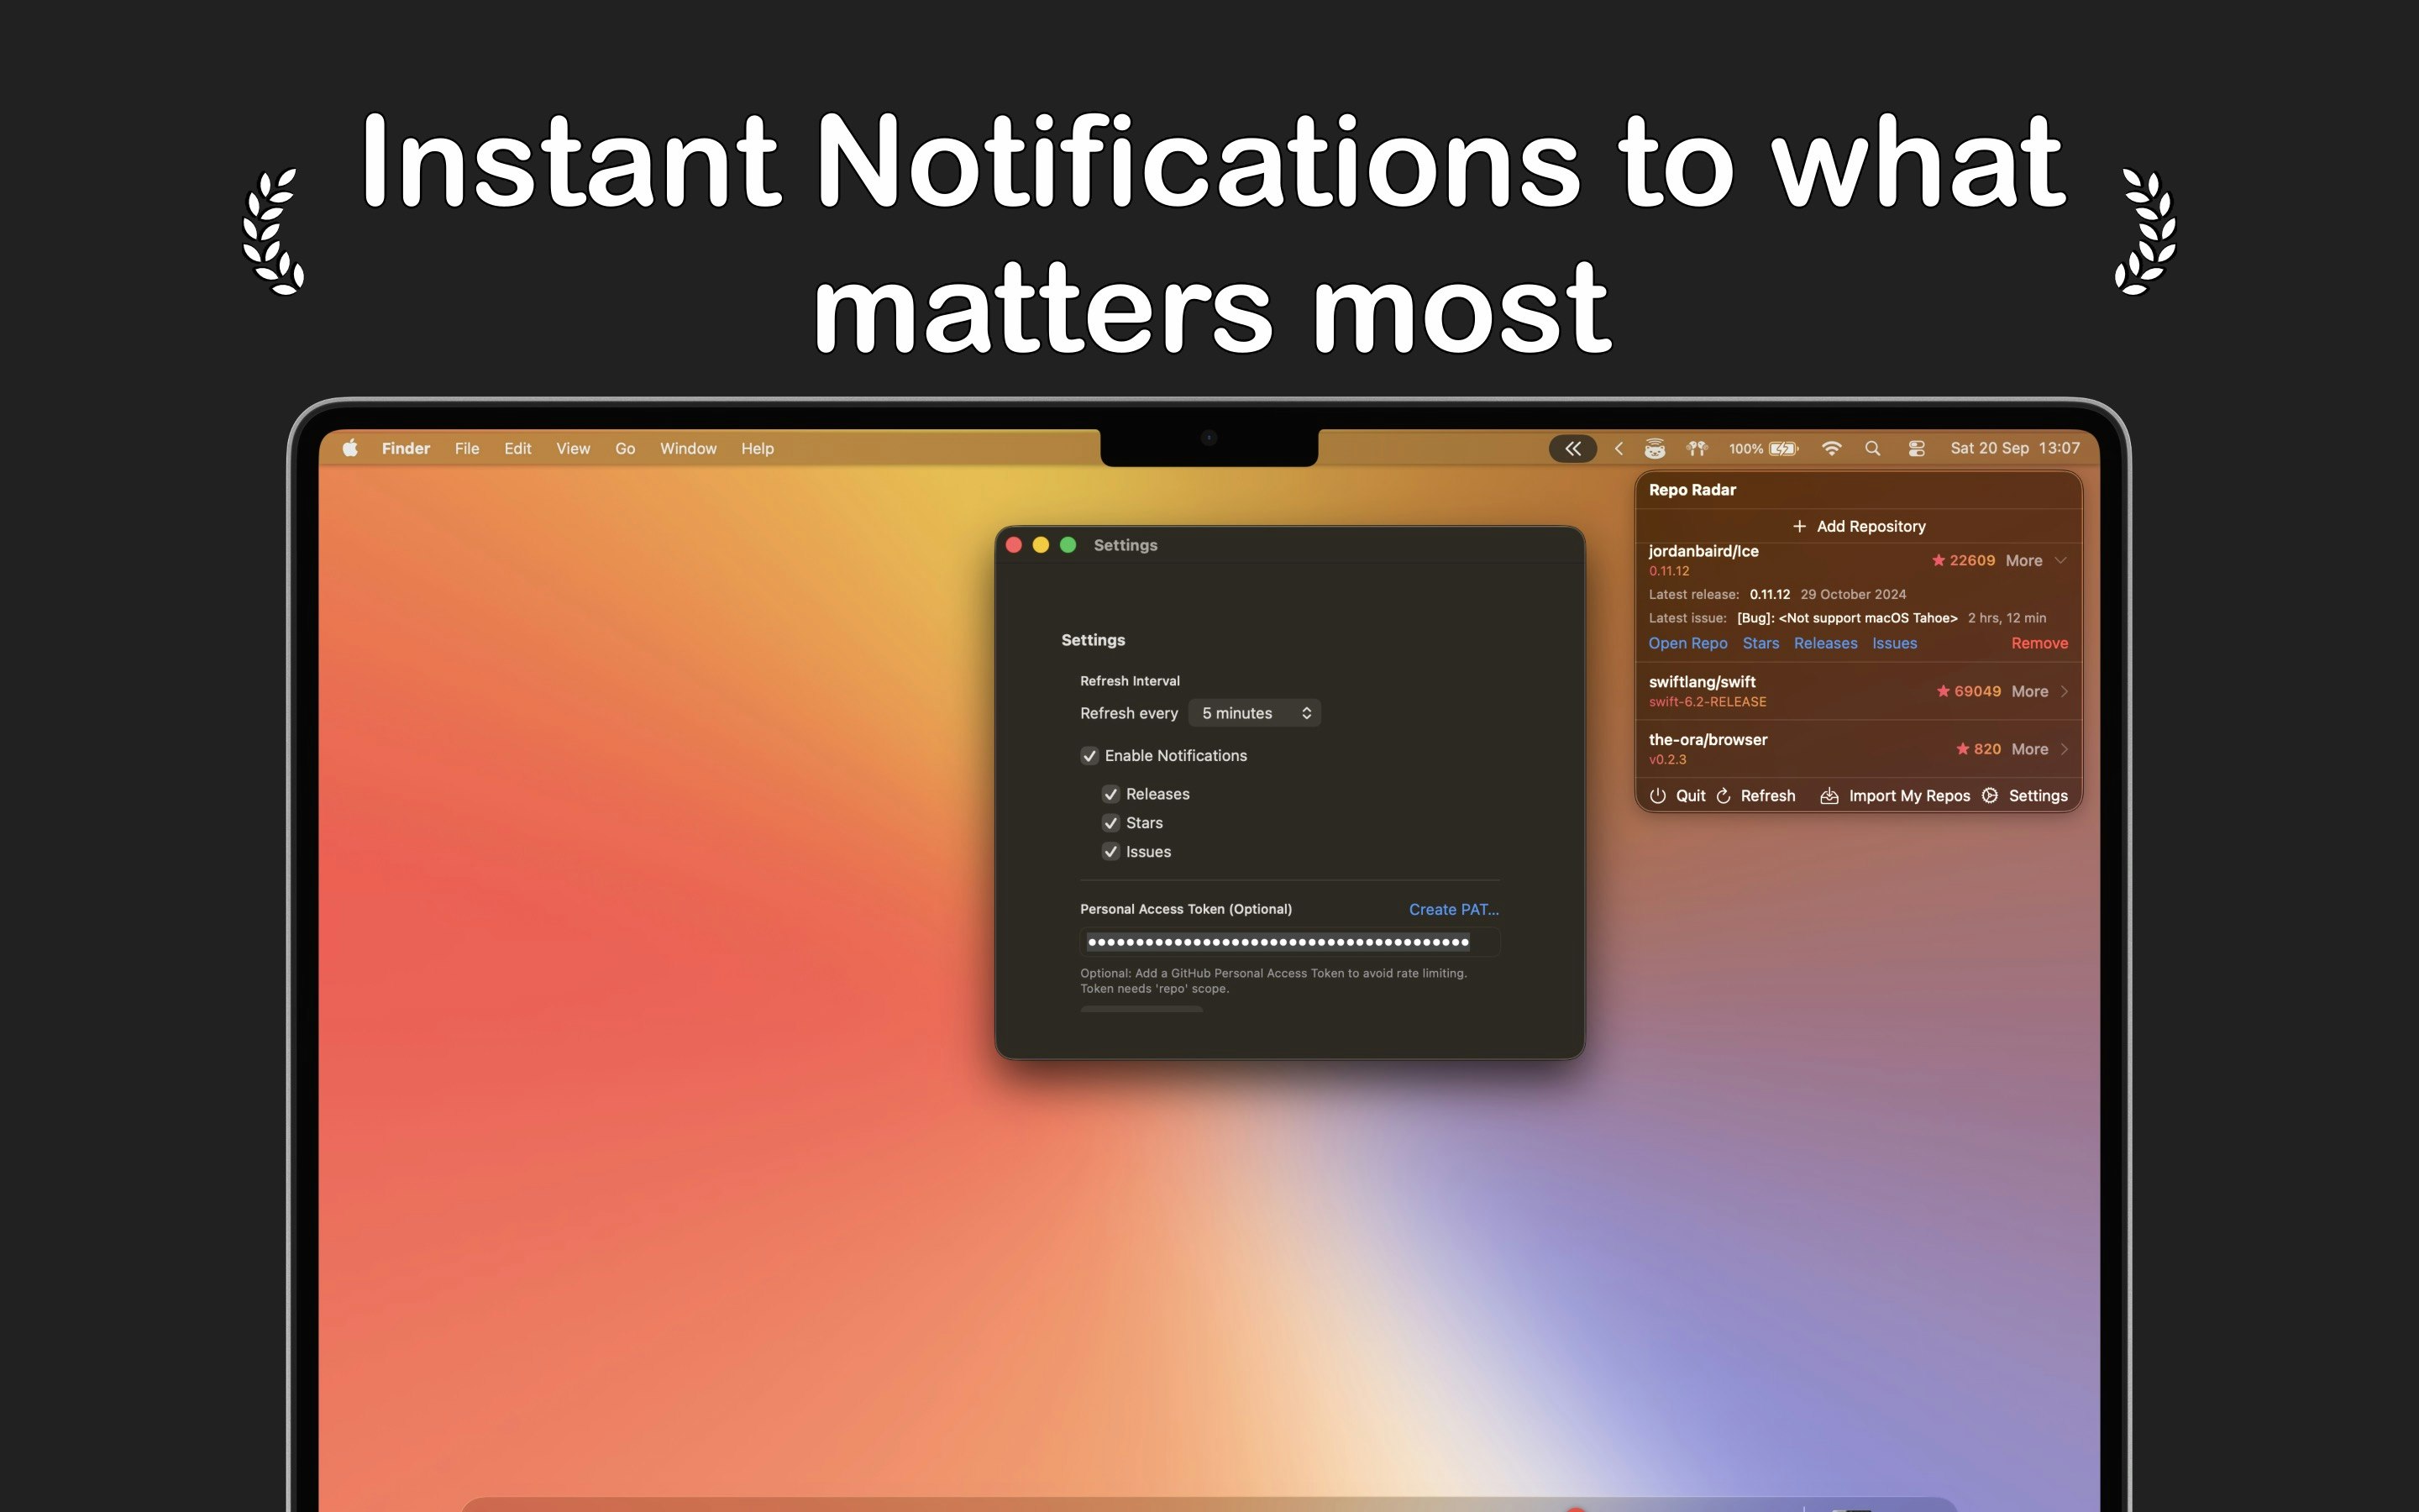
Task: Click the v0.2.3 version text
Action: [x=1667, y=760]
